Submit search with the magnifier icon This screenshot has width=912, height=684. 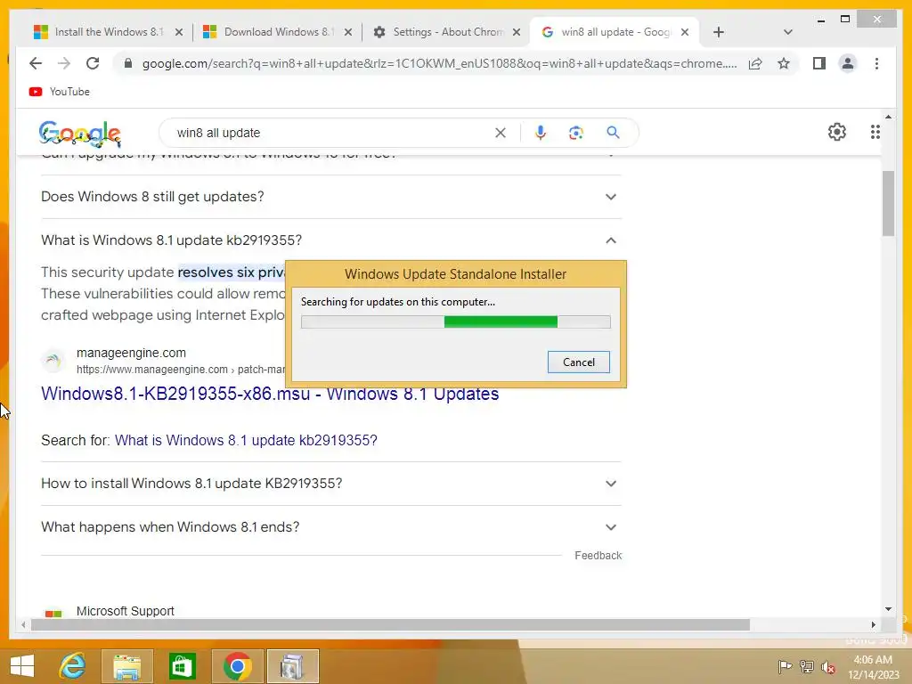(x=613, y=133)
